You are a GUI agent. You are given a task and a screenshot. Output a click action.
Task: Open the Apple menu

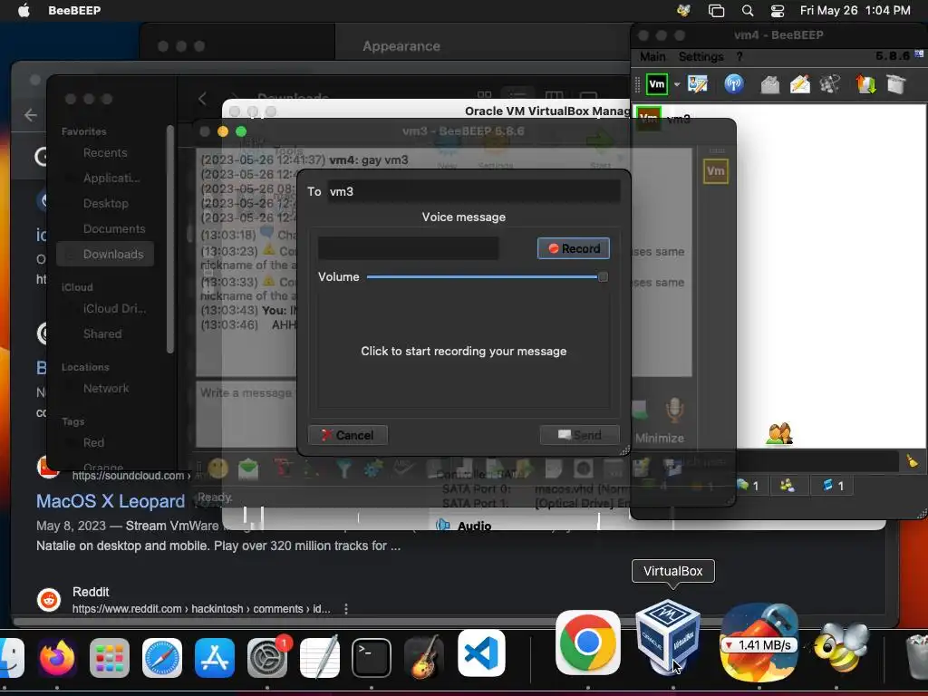coord(24,10)
